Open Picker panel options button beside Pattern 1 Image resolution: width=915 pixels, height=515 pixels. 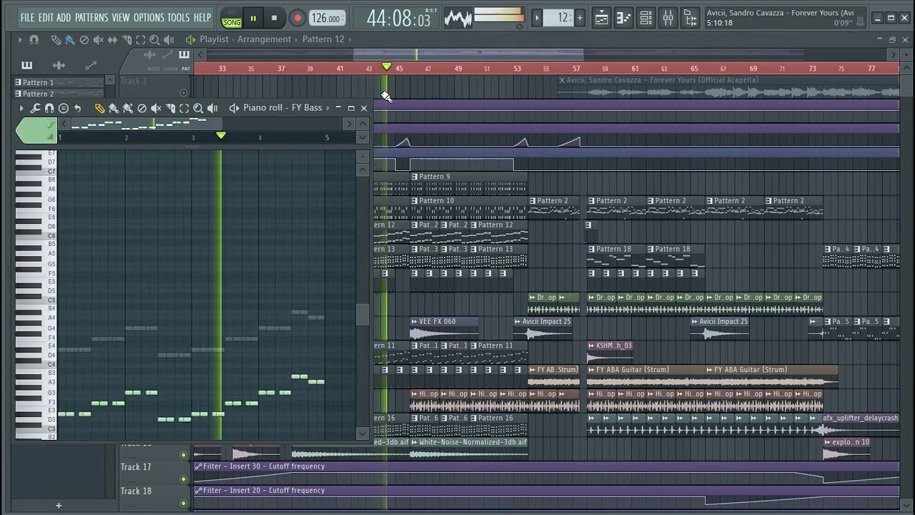(109, 80)
